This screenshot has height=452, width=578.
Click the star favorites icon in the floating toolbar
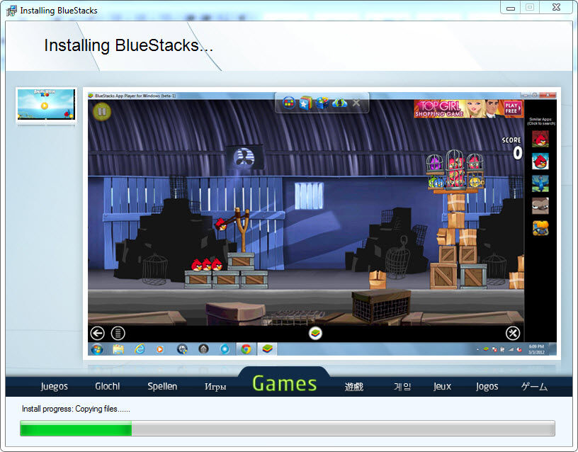tap(305, 103)
